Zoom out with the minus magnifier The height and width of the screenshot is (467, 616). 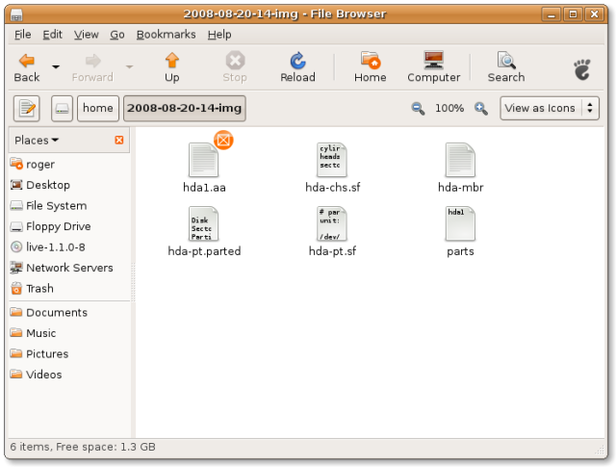click(418, 108)
